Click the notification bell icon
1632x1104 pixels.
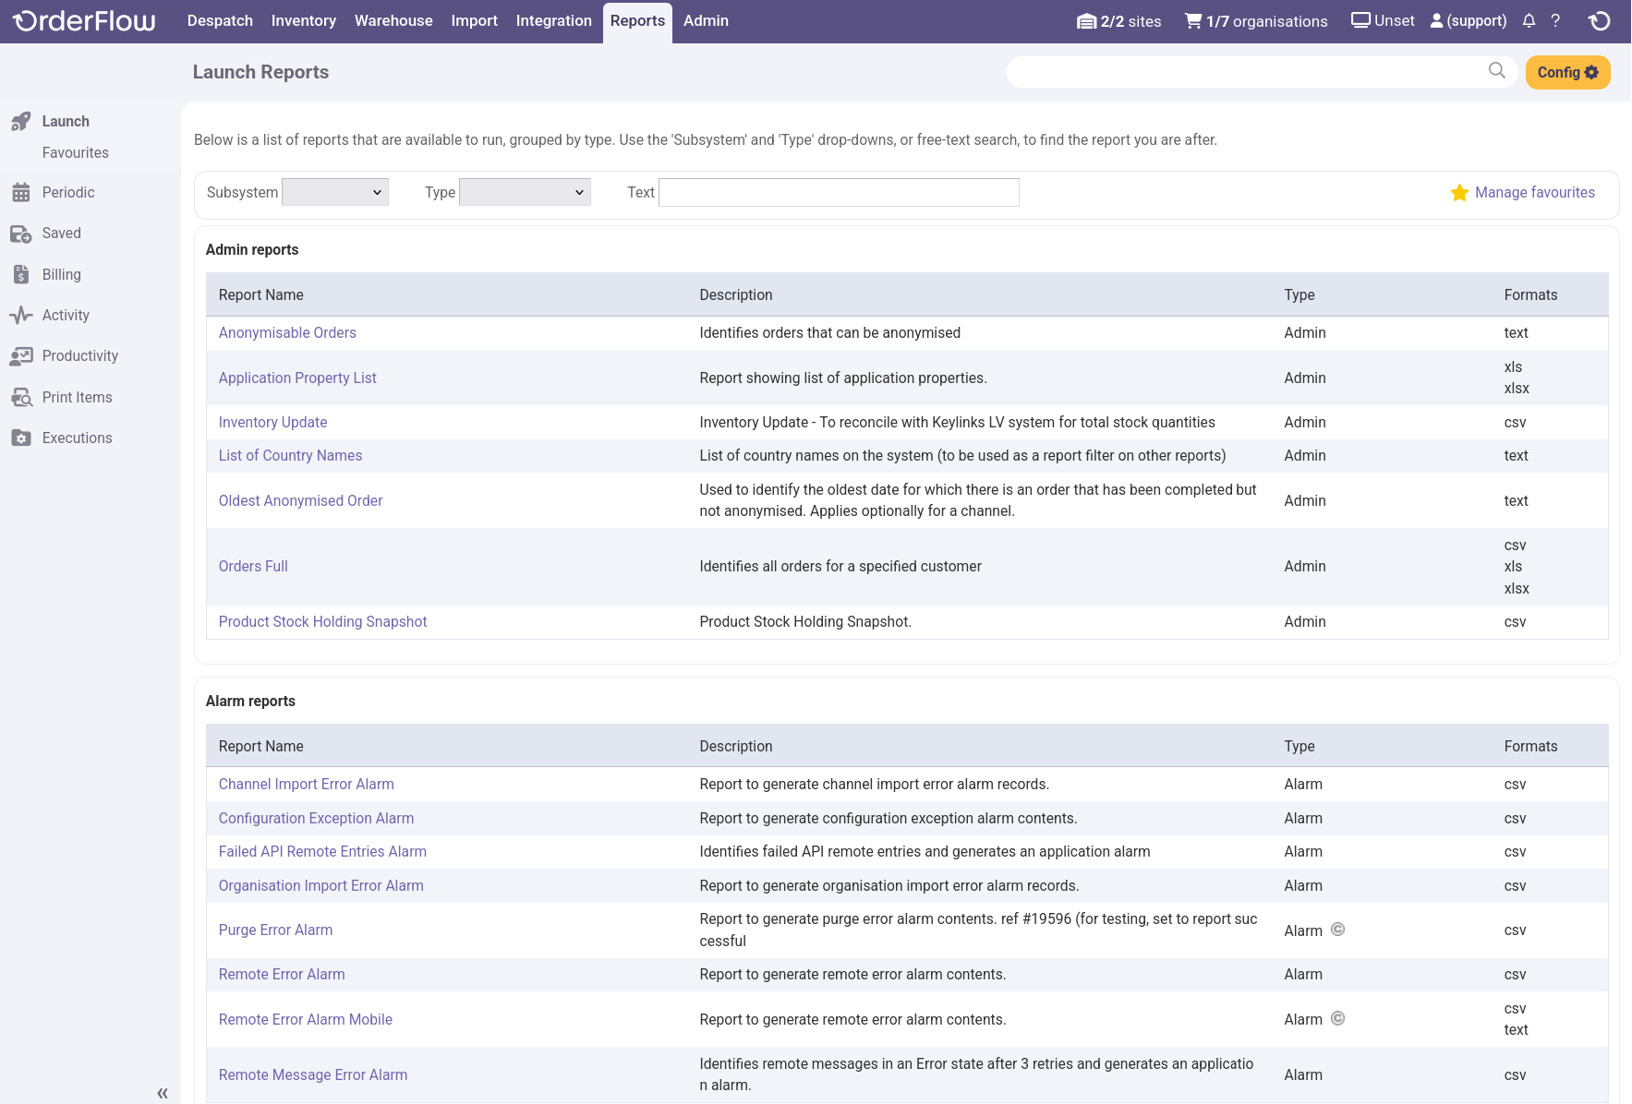coord(1529,21)
